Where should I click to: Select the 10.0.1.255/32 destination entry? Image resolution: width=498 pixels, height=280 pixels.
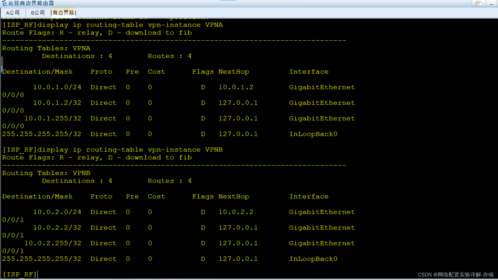pyautogui.click(x=53, y=118)
